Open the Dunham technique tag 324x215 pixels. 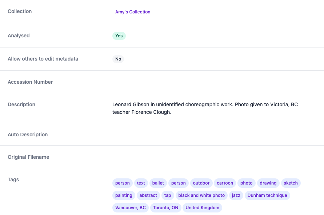click(x=267, y=195)
